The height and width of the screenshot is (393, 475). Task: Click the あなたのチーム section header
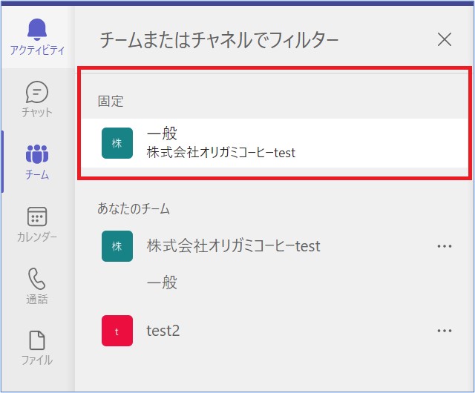134,209
